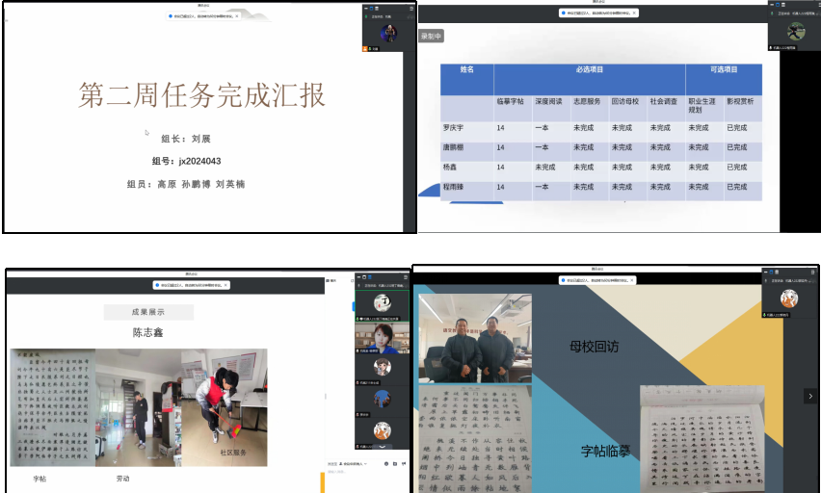Click the two-men photo on the 母校回访 slide
Image resolution: width=821 pixels, height=493 pixels.
474,339
